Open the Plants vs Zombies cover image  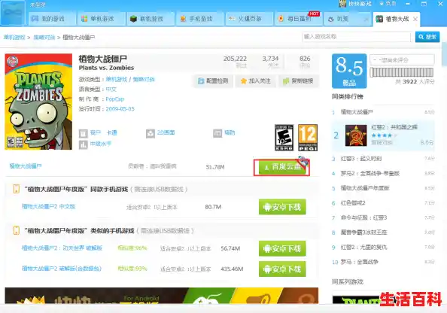(38, 102)
